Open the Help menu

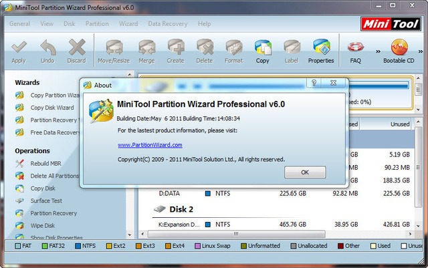pos(204,24)
